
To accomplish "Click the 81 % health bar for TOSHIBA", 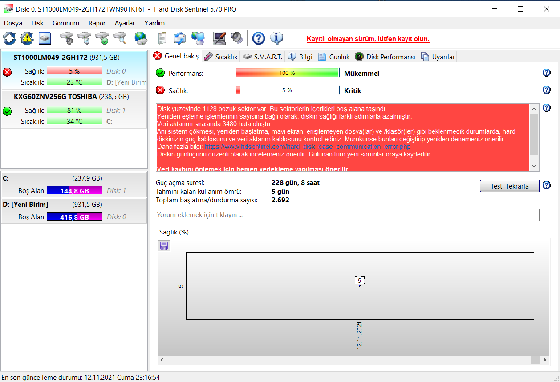I will [74, 110].
